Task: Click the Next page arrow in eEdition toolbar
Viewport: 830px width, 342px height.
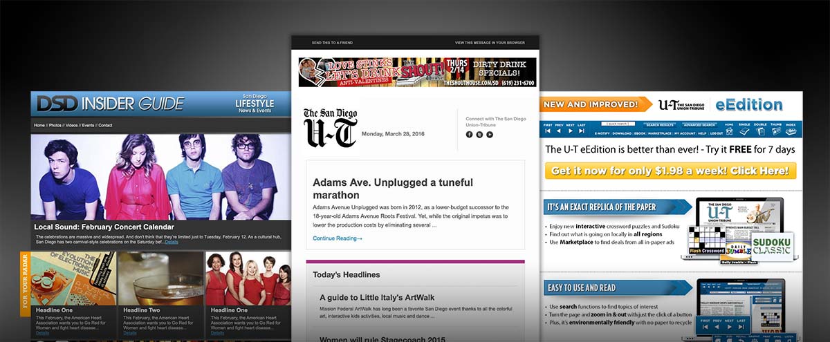Action: tap(571, 131)
